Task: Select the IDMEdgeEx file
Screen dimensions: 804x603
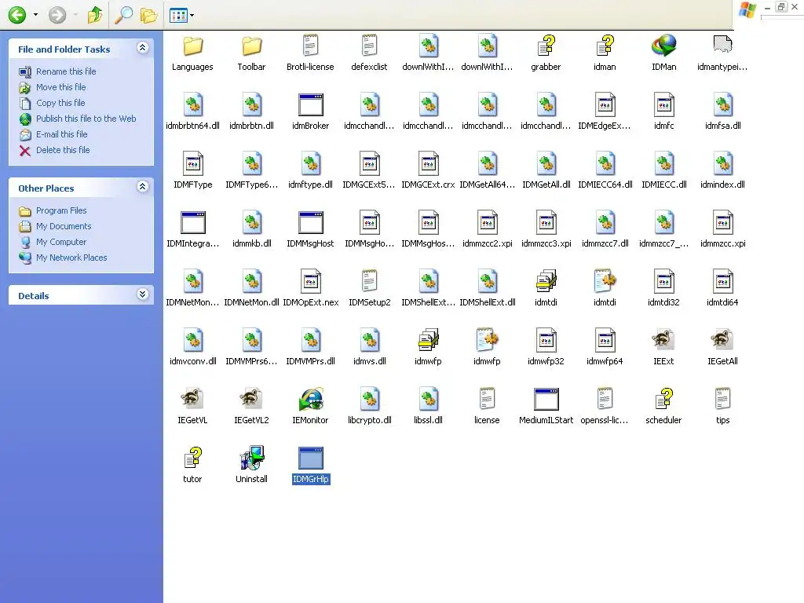Action: 605,111
